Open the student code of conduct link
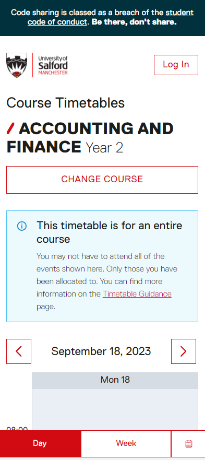 pyautogui.click(x=111, y=17)
